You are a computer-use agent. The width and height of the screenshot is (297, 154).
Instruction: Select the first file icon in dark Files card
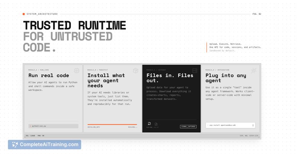point(149,124)
